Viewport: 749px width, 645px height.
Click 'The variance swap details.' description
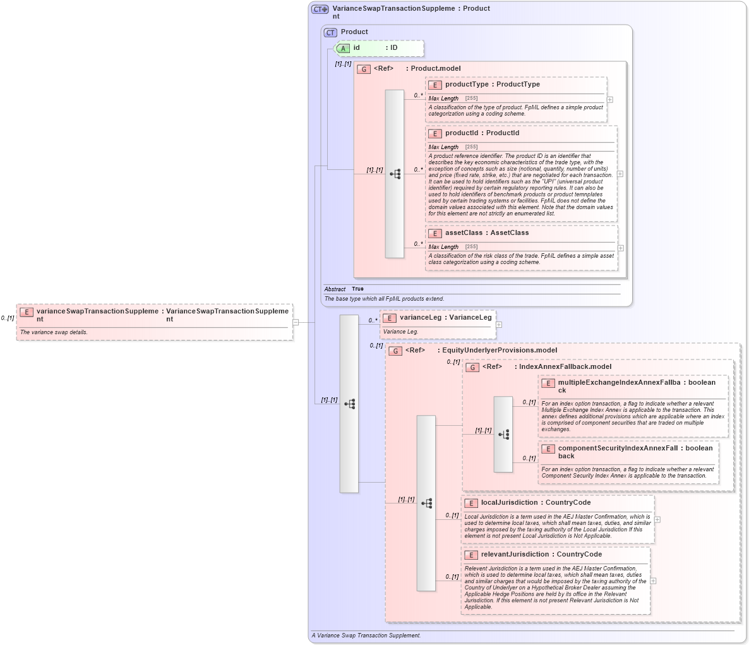tap(54, 332)
